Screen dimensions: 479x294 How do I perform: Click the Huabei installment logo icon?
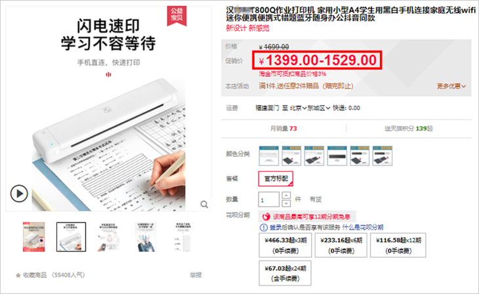click(266, 217)
